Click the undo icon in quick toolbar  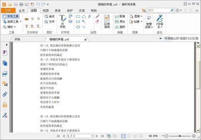pyautogui.click(x=38, y=4)
